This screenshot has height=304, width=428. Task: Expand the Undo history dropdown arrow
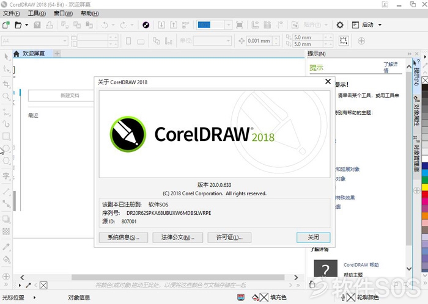click(113, 25)
